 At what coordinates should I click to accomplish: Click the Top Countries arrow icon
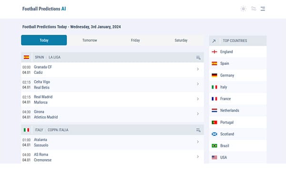(x=214, y=41)
